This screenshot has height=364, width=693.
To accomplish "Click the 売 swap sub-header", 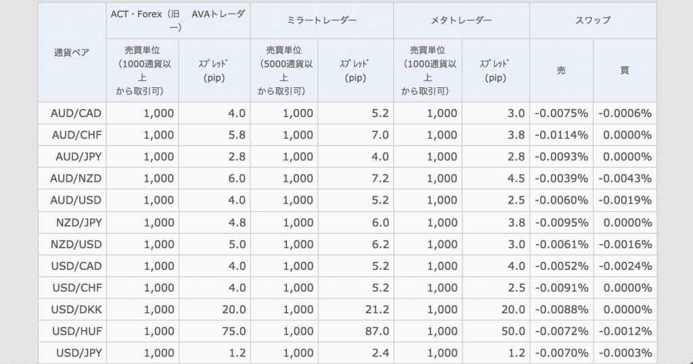I will [x=561, y=70].
